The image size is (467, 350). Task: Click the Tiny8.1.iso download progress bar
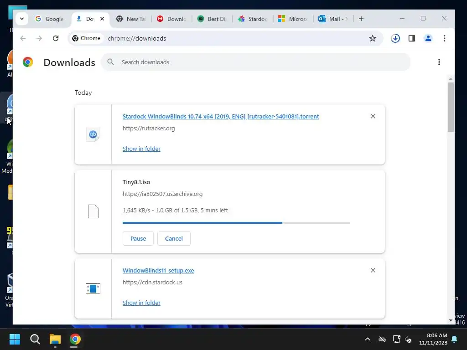coord(237,222)
